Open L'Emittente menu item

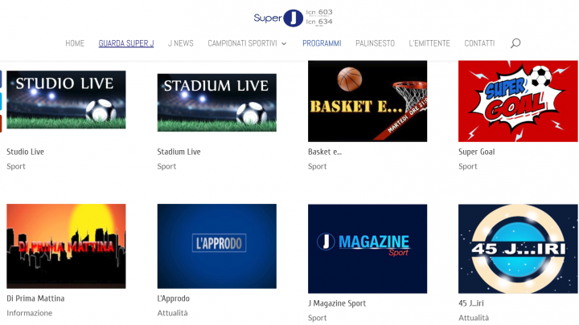point(429,43)
